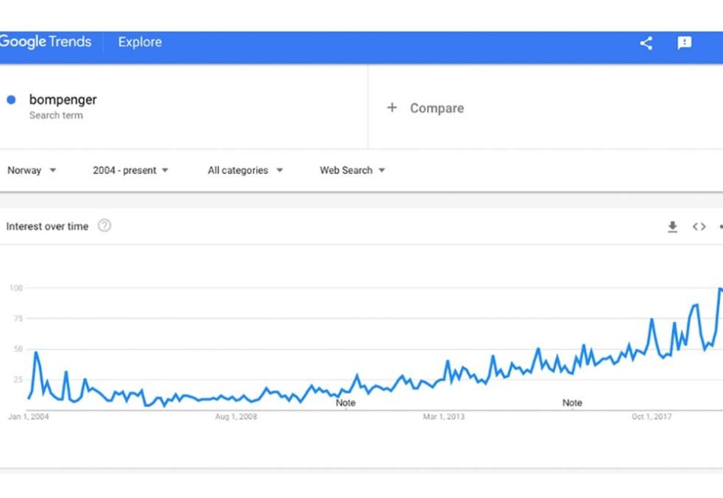Viewport: 723px width, 498px height.
Task: Open the feedback icon in the header
Action: pos(684,43)
